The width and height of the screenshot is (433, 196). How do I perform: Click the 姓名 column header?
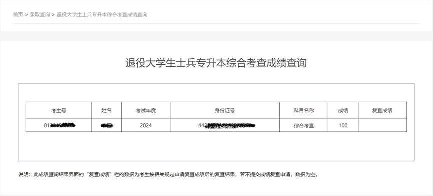(x=106, y=110)
